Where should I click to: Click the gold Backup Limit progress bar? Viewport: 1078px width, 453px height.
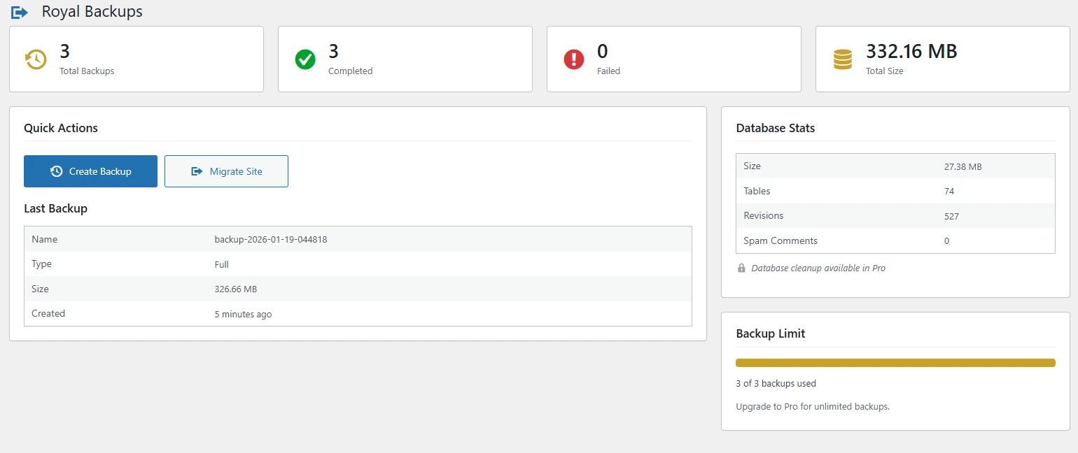(x=895, y=362)
